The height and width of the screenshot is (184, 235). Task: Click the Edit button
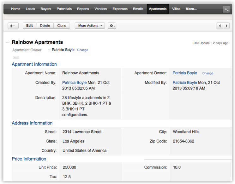click(x=29, y=26)
